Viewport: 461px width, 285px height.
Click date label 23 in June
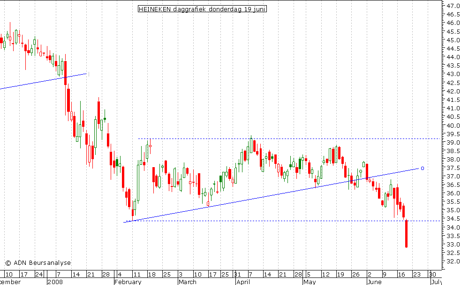click(416, 274)
